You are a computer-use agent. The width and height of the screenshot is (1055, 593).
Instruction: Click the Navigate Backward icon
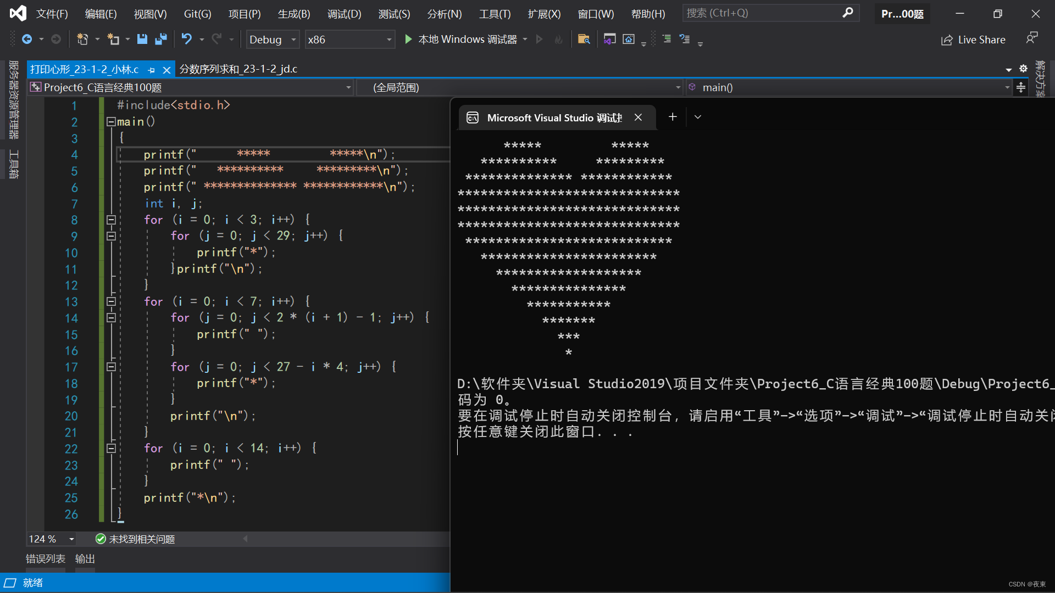(27, 39)
